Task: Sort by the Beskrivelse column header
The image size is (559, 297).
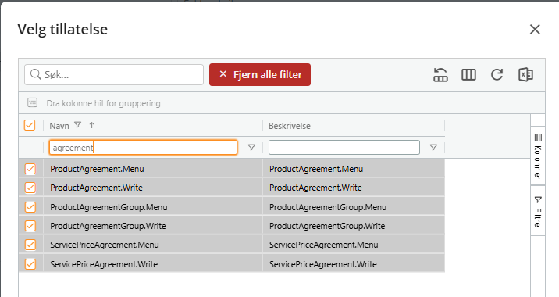Action: 290,126
